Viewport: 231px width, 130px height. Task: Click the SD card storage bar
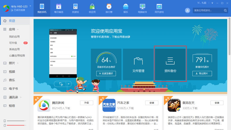(16, 125)
